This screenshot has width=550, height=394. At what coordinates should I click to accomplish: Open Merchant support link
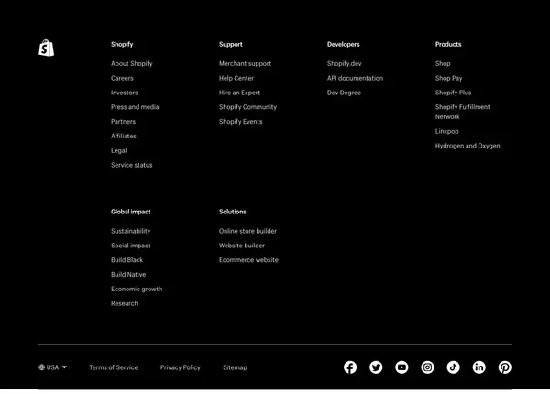(245, 63)
